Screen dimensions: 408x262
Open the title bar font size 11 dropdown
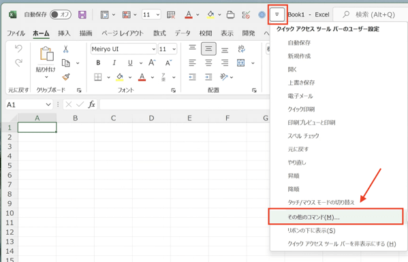pos(158,14)
